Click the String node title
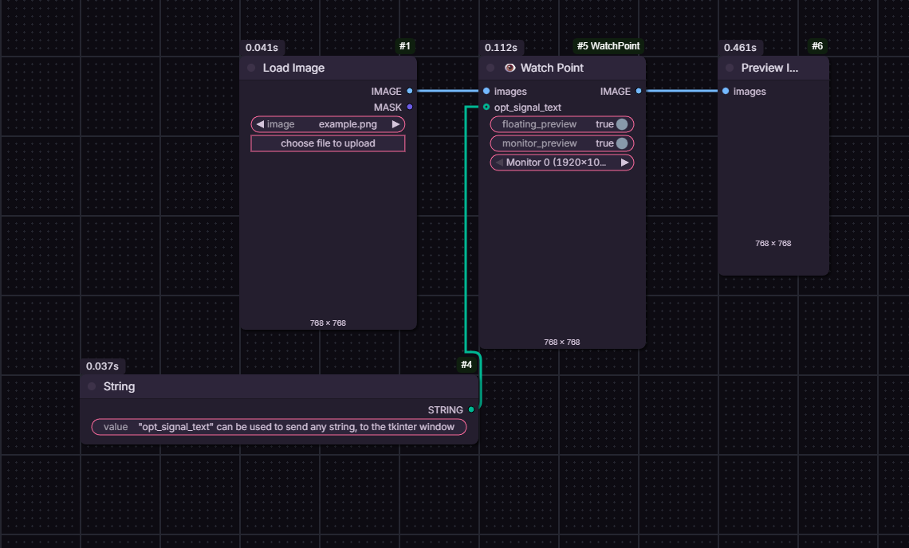The image size is (909, 548). coord(119,386)
